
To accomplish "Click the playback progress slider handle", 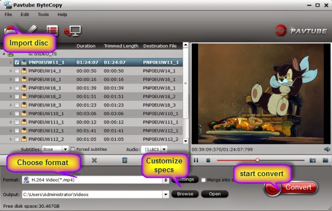I will click(257, 160).
